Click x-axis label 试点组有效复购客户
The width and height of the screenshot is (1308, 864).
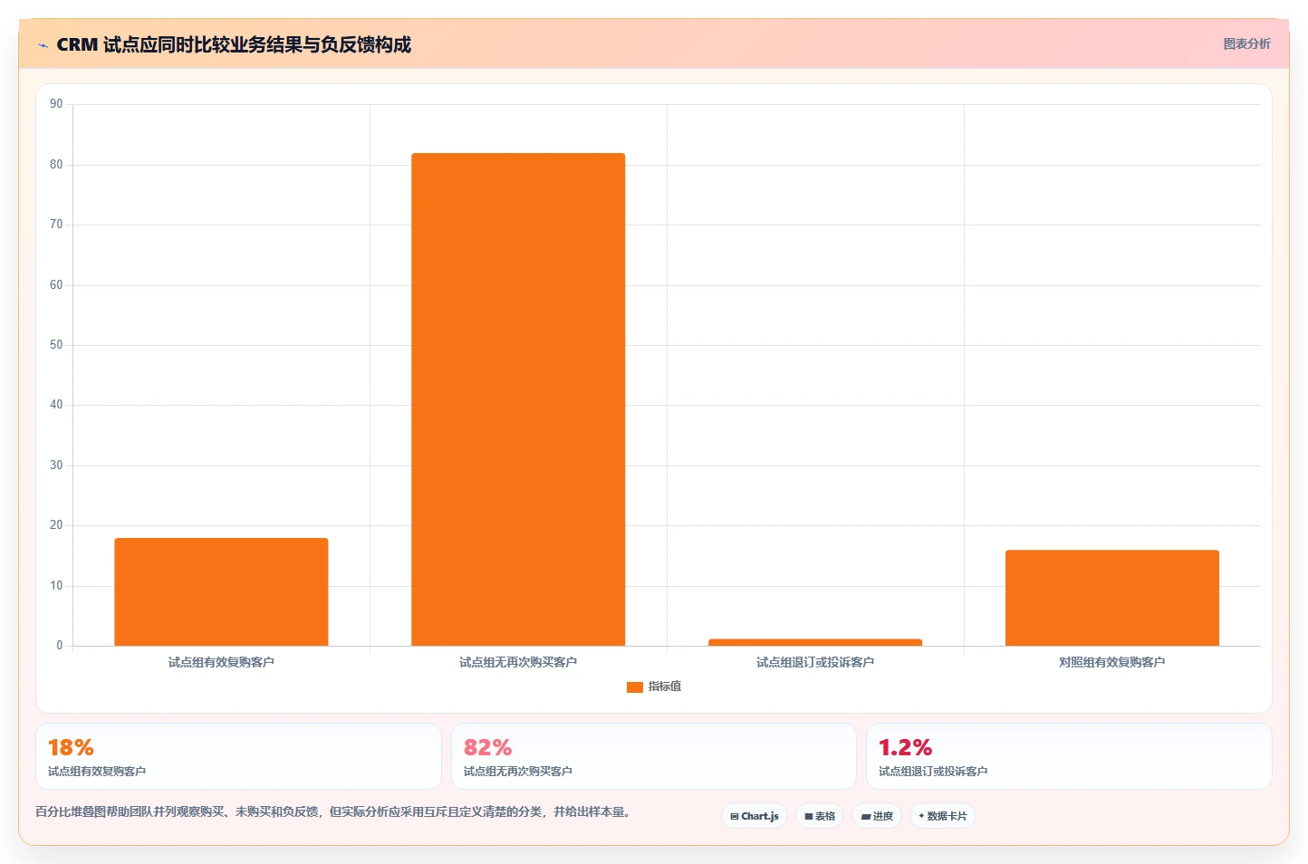[221, 662]
